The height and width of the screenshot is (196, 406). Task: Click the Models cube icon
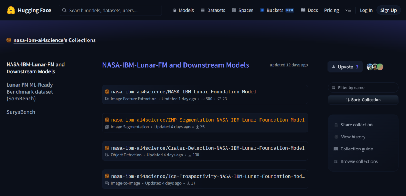174,11
